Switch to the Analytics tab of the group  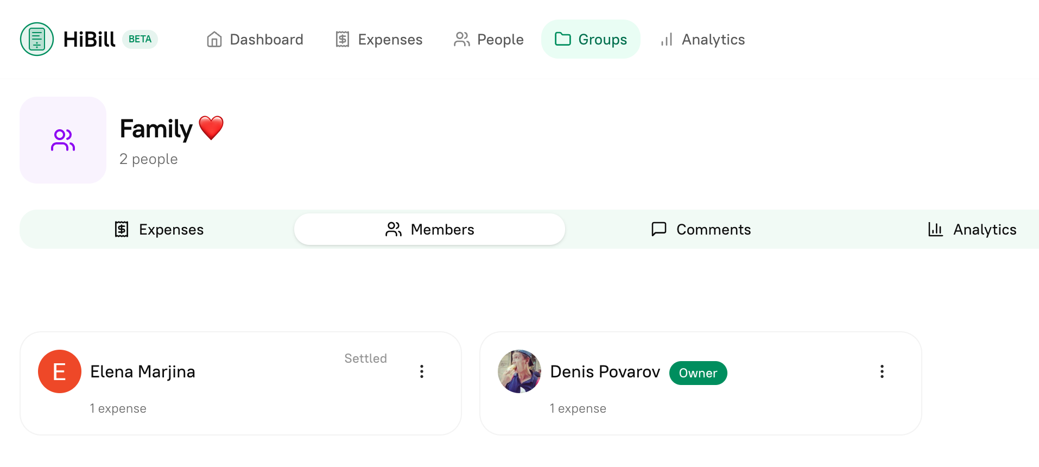point(972,229)
